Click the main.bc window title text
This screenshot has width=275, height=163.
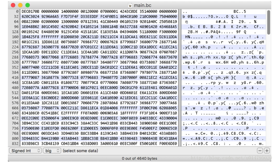click(142, 5)
